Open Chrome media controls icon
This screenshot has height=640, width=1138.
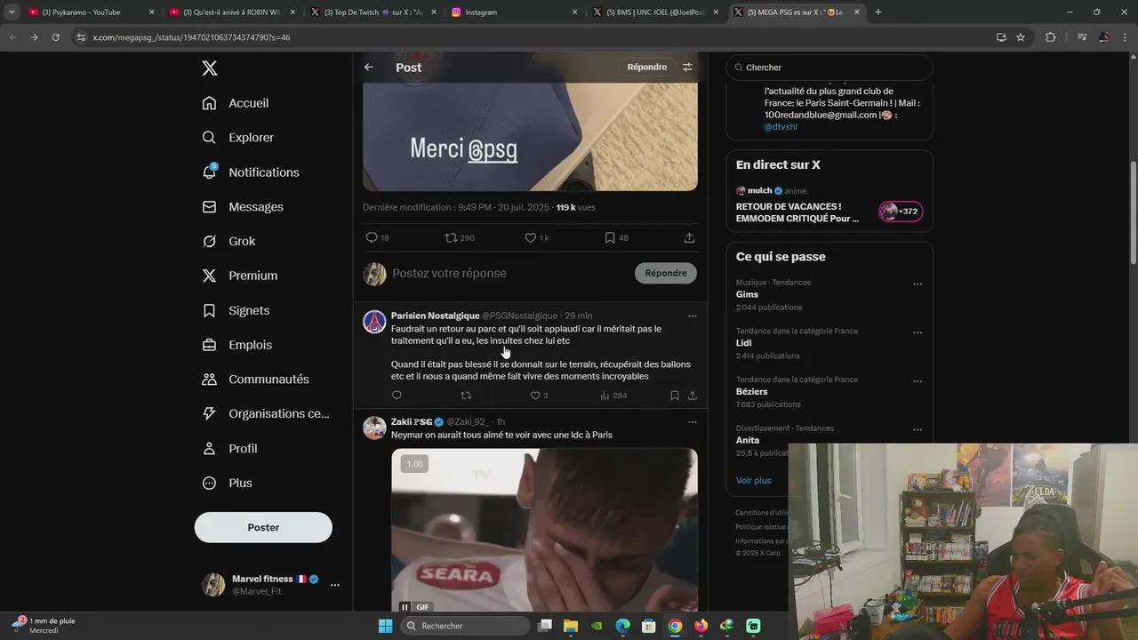click(1082, 37)
